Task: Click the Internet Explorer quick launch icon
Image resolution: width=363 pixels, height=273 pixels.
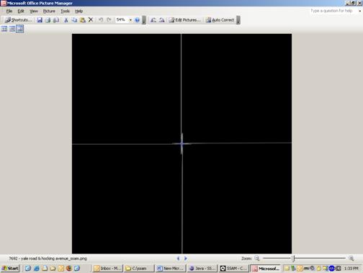Action: (x=37, y=268)
